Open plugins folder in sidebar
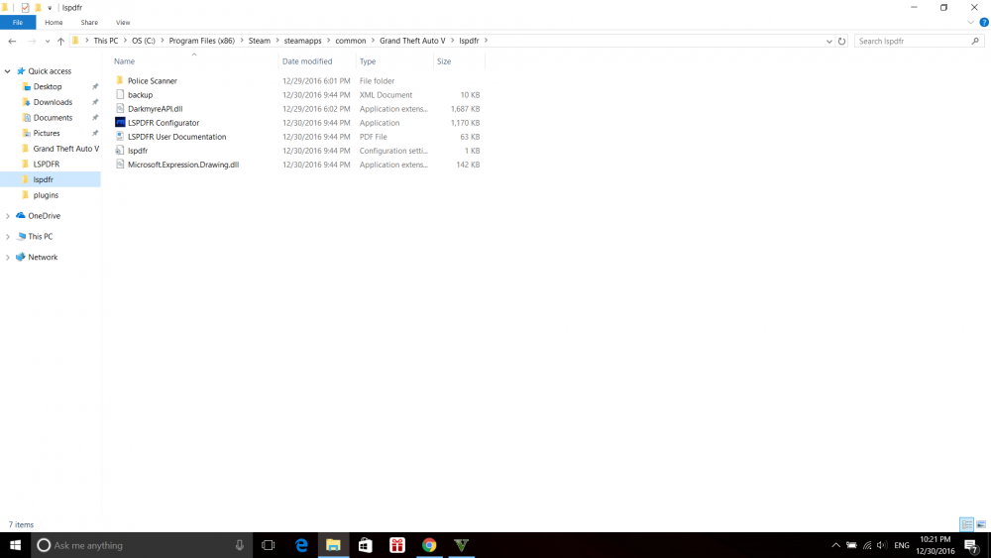 point(46,195)
